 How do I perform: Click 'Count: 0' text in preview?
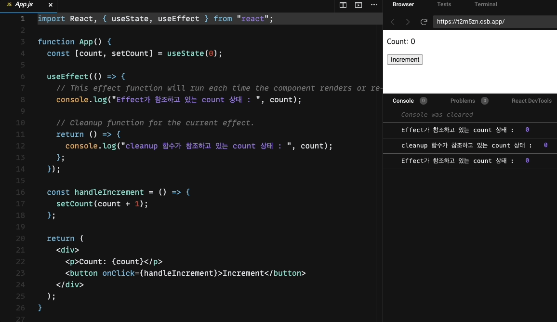401,41
